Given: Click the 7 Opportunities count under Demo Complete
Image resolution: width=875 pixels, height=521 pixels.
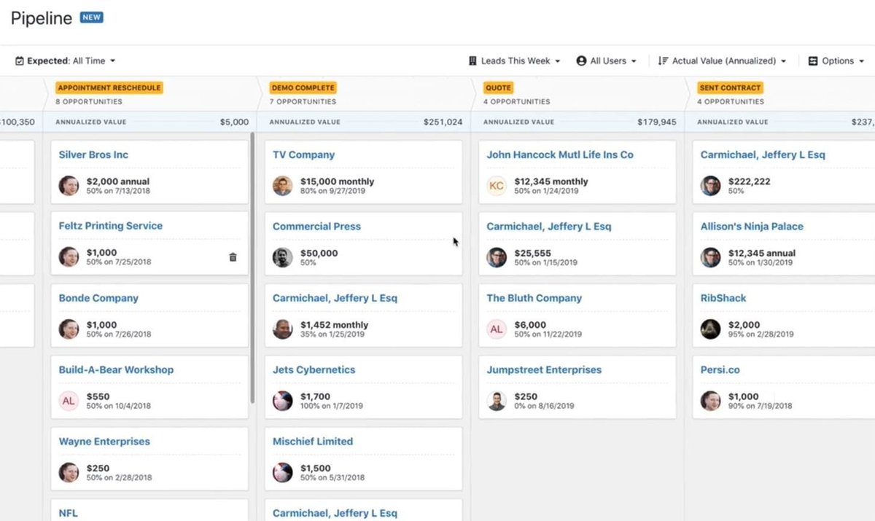Looking at the screenshot, I should pos(303,102).
